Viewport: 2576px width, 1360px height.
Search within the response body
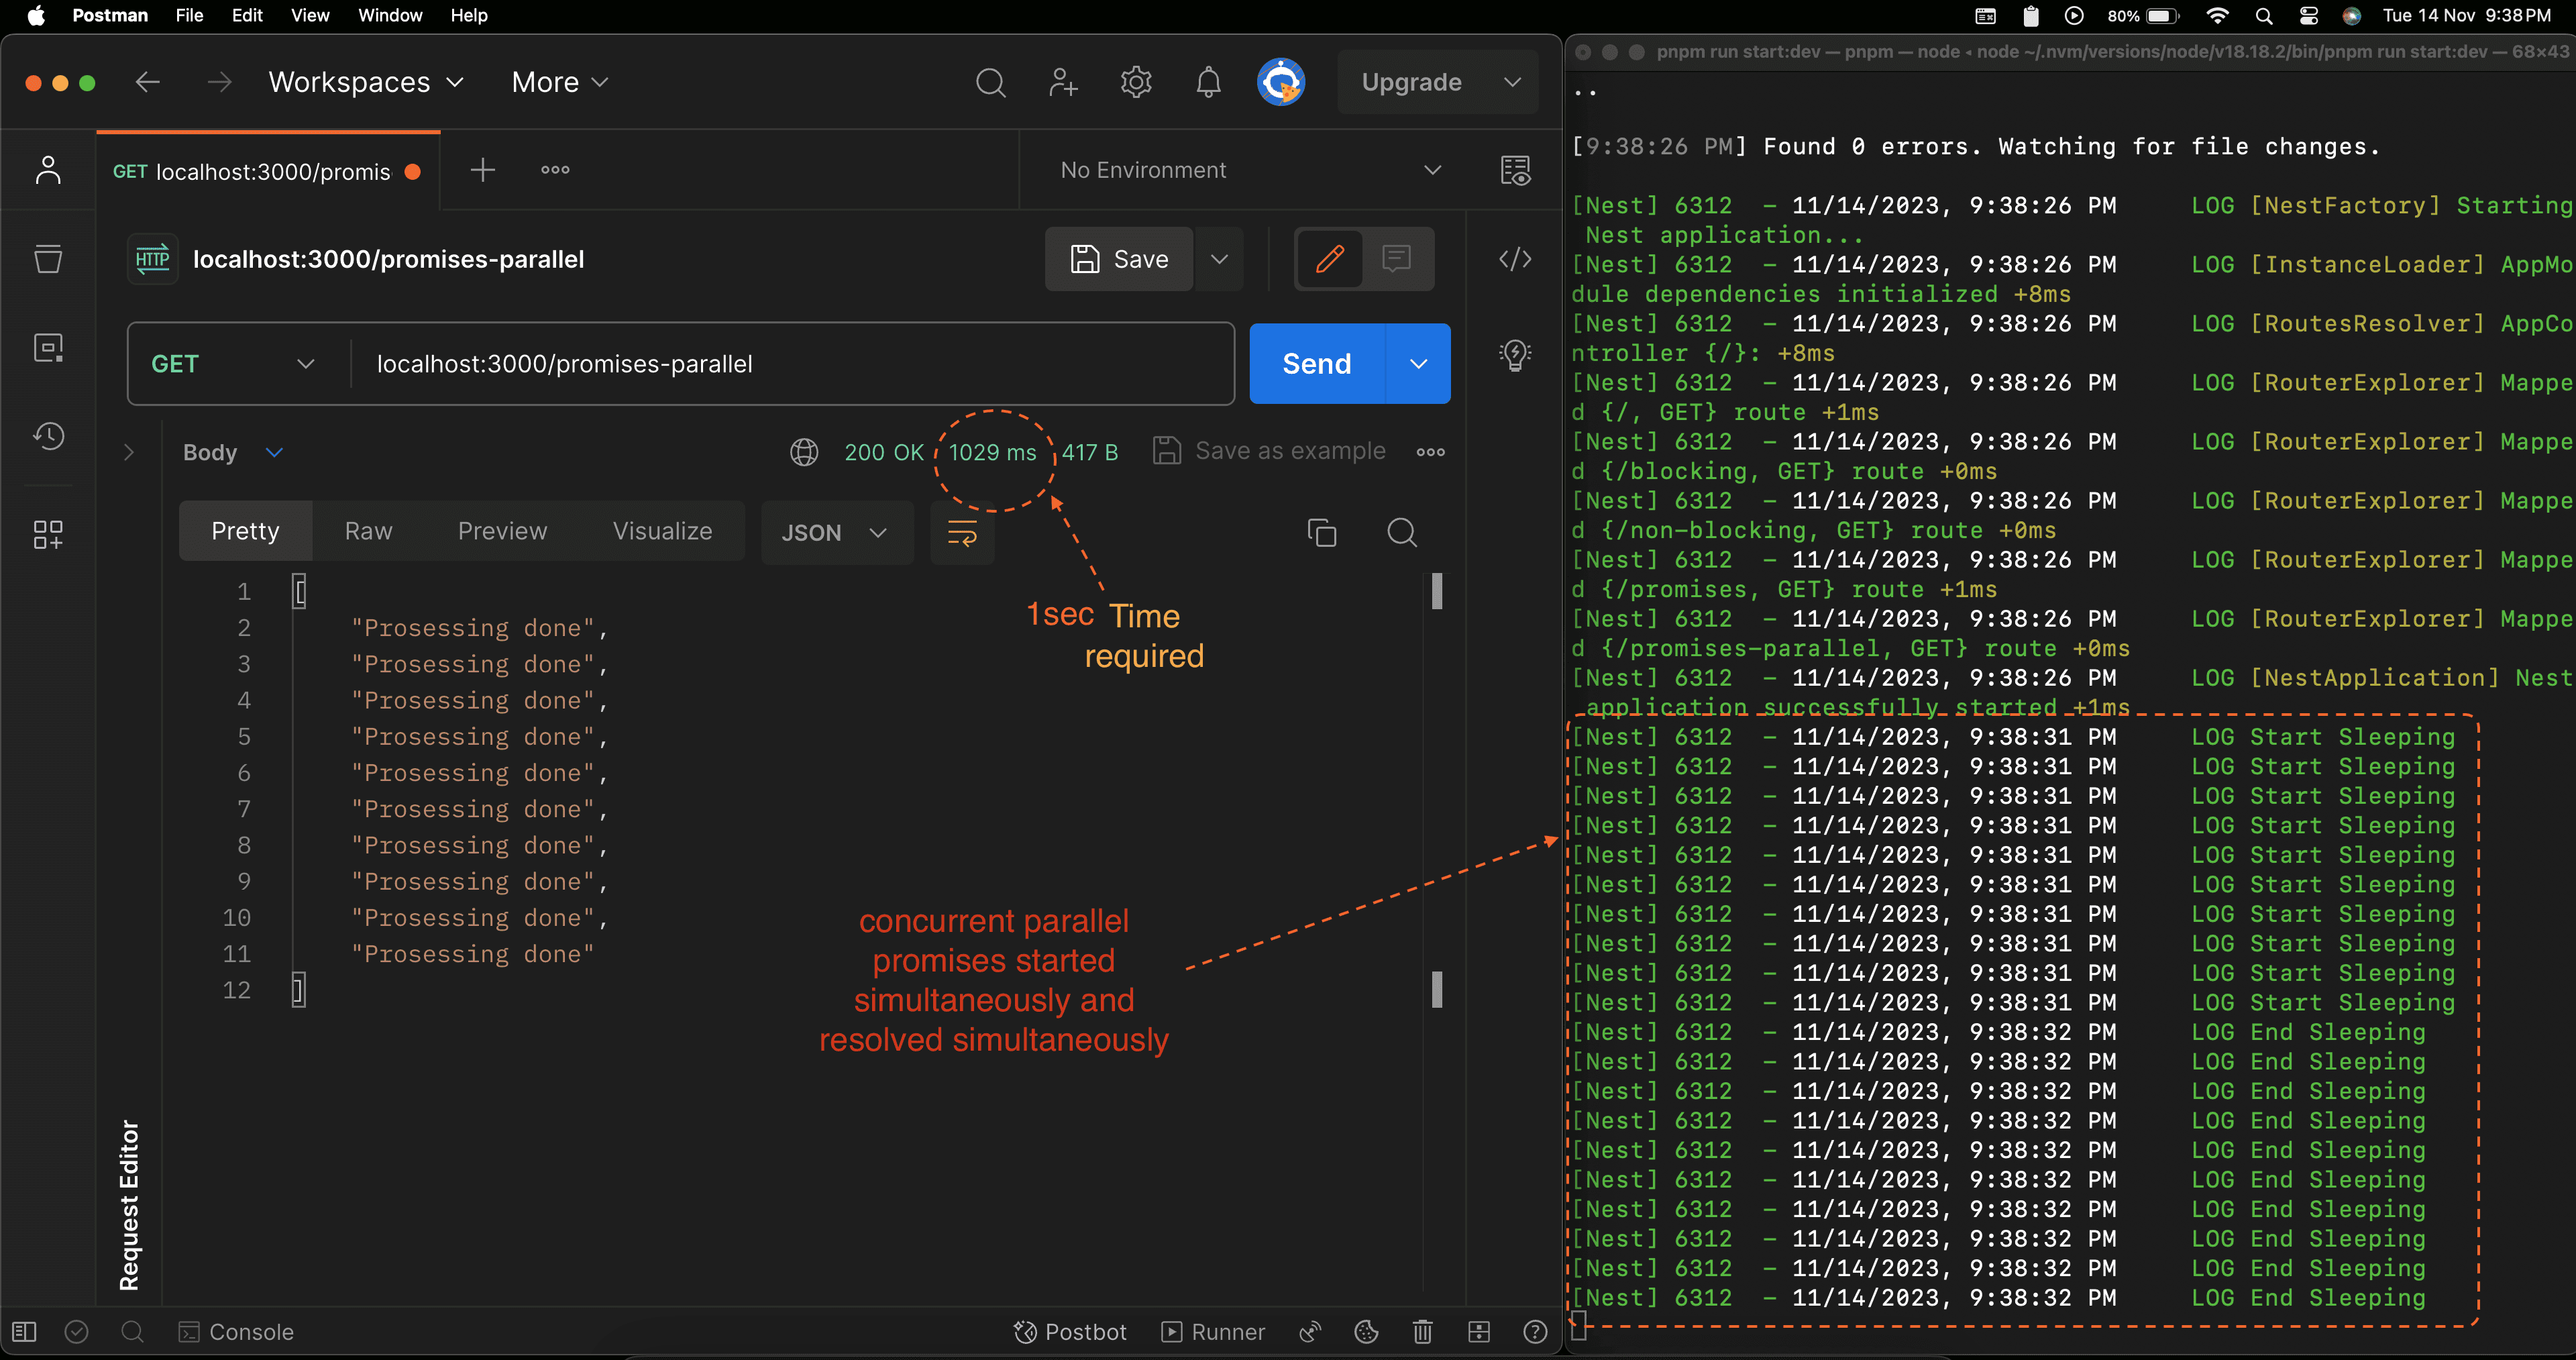[1402, 532]
